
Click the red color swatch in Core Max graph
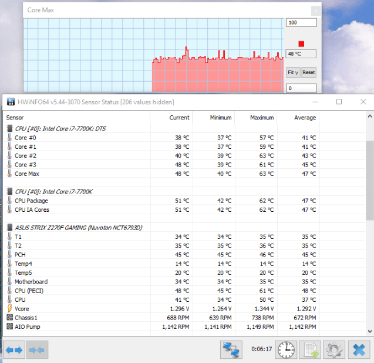click(x=301, y=44)
